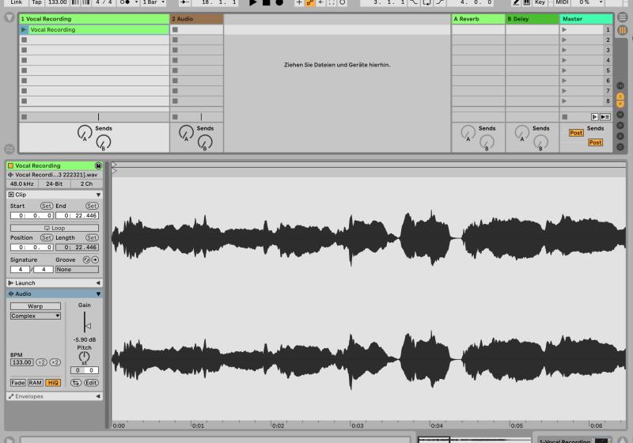Viewport: 633px width, 443px height.
Task: Click Stop All Clips on Master
Action: pos(565,117)
